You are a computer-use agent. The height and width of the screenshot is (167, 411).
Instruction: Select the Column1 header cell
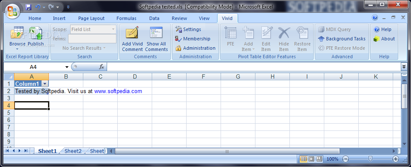pyautogui.click(x=31, y=84)
